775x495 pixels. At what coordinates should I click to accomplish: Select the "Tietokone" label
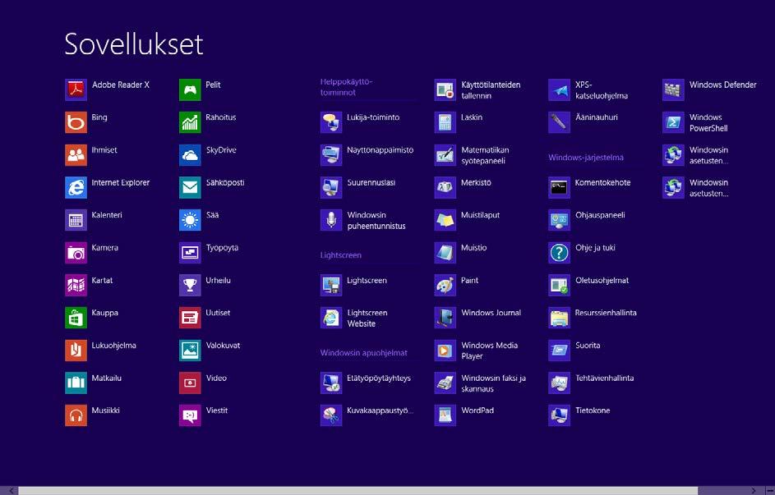(593, 410)
